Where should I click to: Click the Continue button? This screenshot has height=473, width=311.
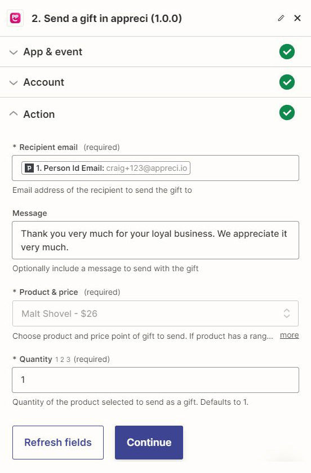pos(149,442)
